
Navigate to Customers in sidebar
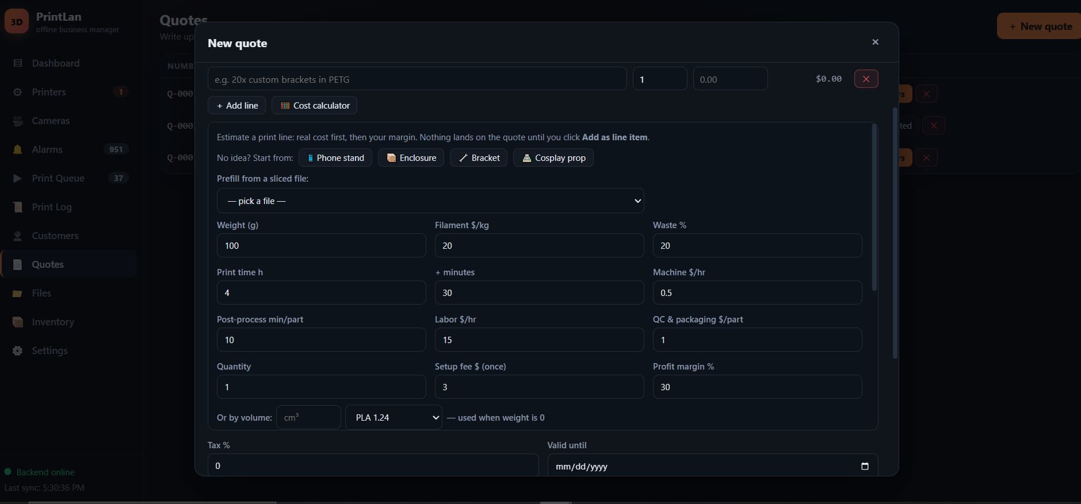point(69,236)
